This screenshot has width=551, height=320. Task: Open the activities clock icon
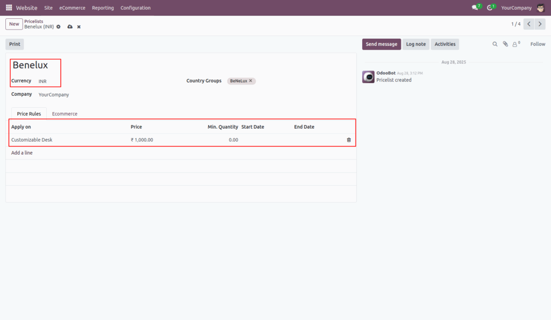click(x=490, y=8)
